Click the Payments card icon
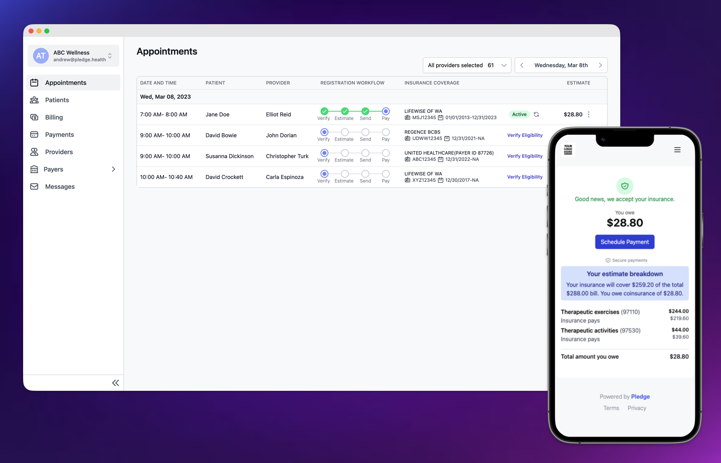 coord(34,135)
